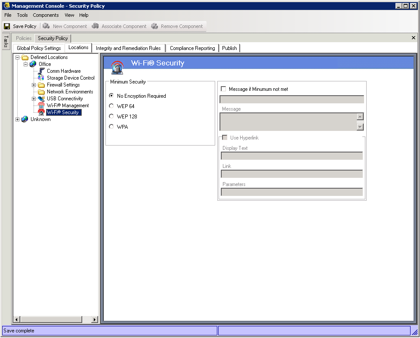The image size is (420, 338).
Task: Open the vertical Tasks side panel
Action: tap(6, 41)
